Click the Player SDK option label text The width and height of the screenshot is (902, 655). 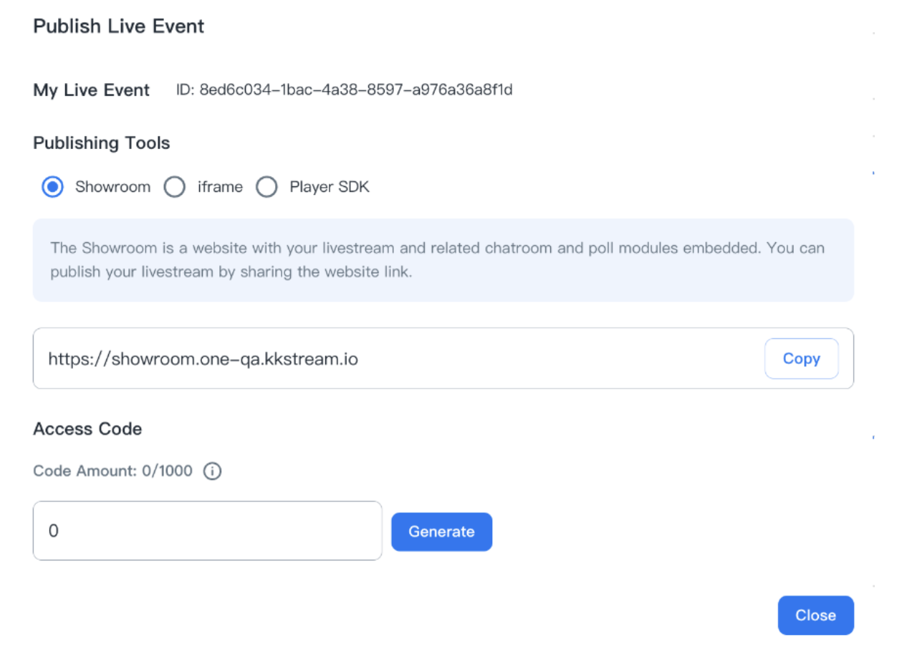(x=330, y=188)
